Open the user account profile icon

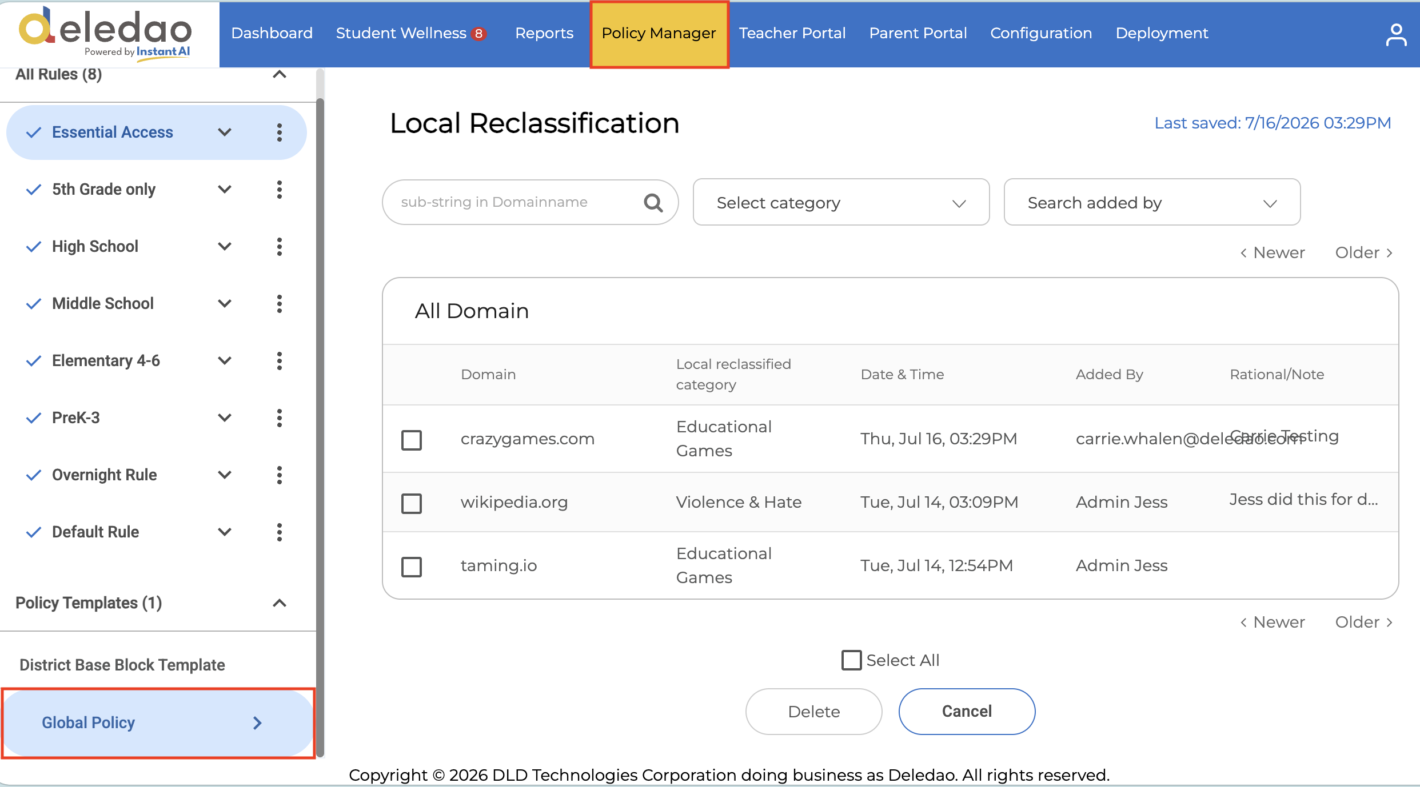tap(1395, 34)
